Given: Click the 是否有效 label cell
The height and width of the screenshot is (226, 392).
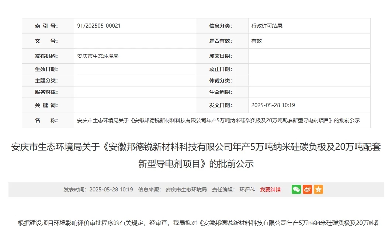Looking at the screenshot, I should pos(222,41).
